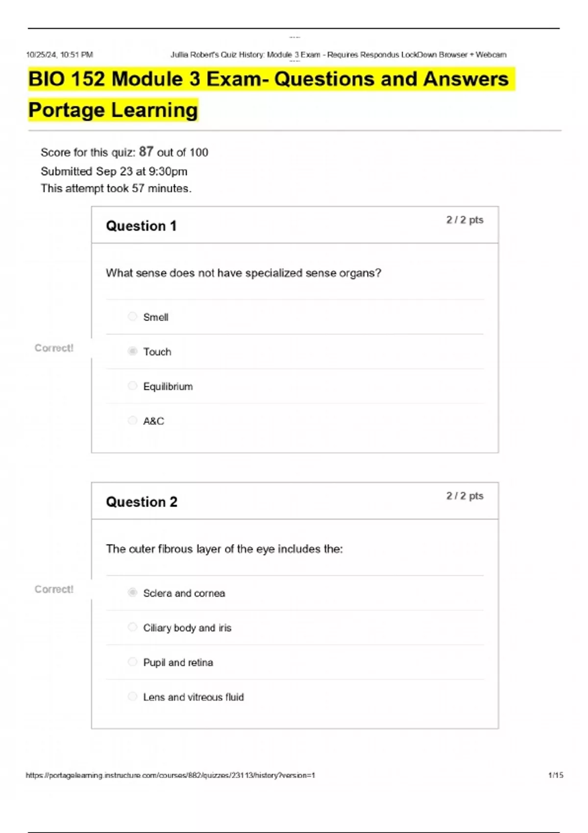This screenshot has height=833, width=588.
Task: Choose the Equilibrium radio option
Action: click(132, 386)
